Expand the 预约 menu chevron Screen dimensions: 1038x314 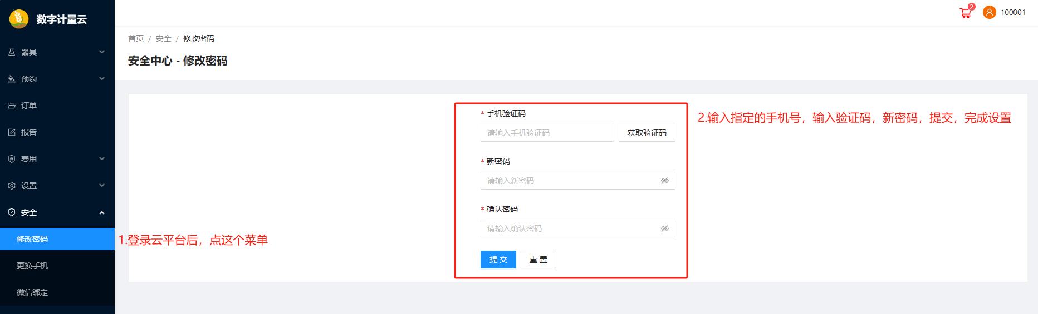[x=102, y=79]
